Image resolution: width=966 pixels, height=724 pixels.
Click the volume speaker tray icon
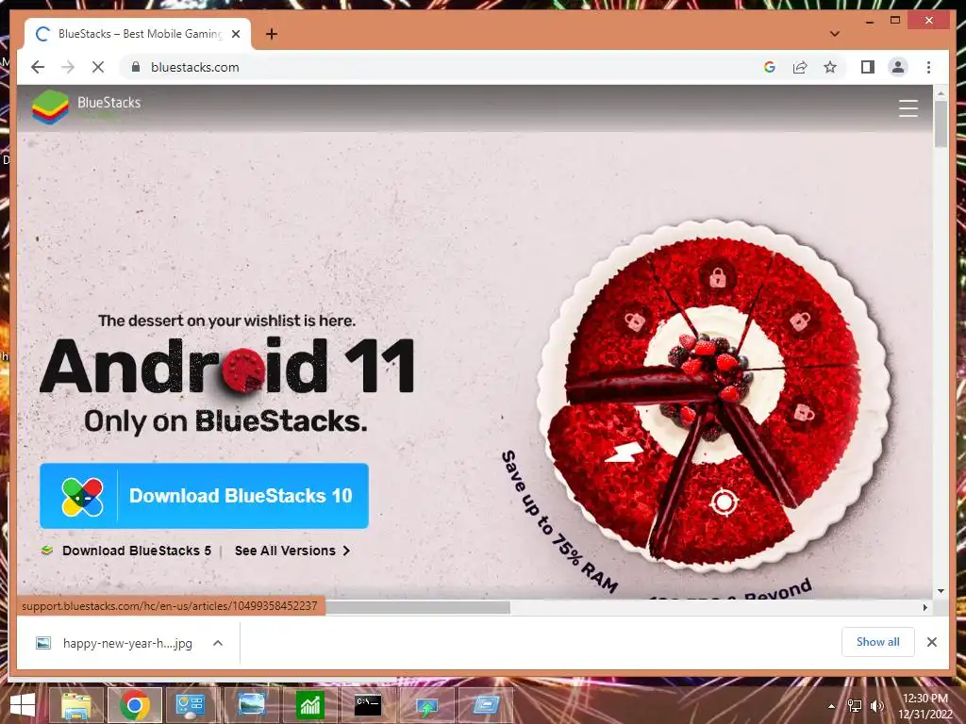(x=876, y=706)
